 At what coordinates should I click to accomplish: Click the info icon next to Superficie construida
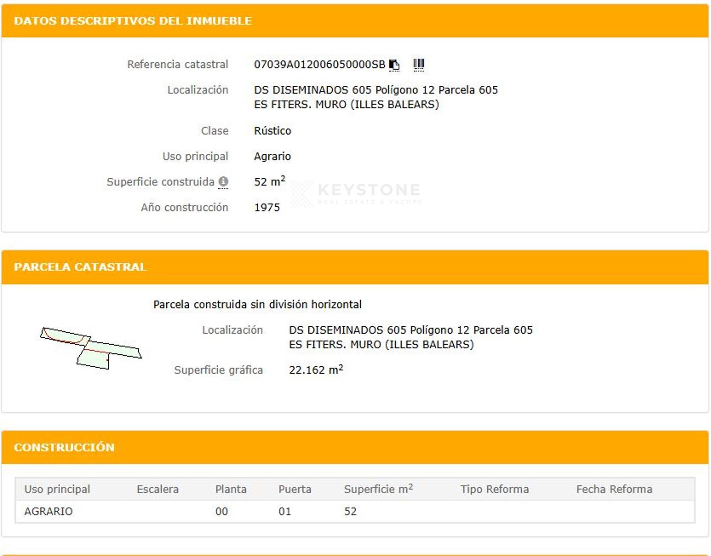tap(224, 182)
